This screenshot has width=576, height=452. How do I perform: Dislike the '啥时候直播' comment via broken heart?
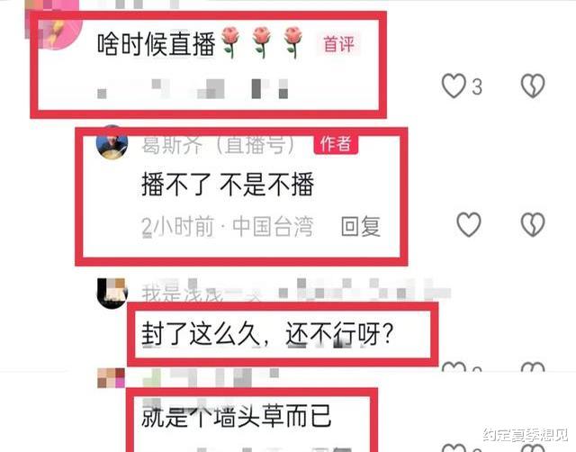point(533,86)
